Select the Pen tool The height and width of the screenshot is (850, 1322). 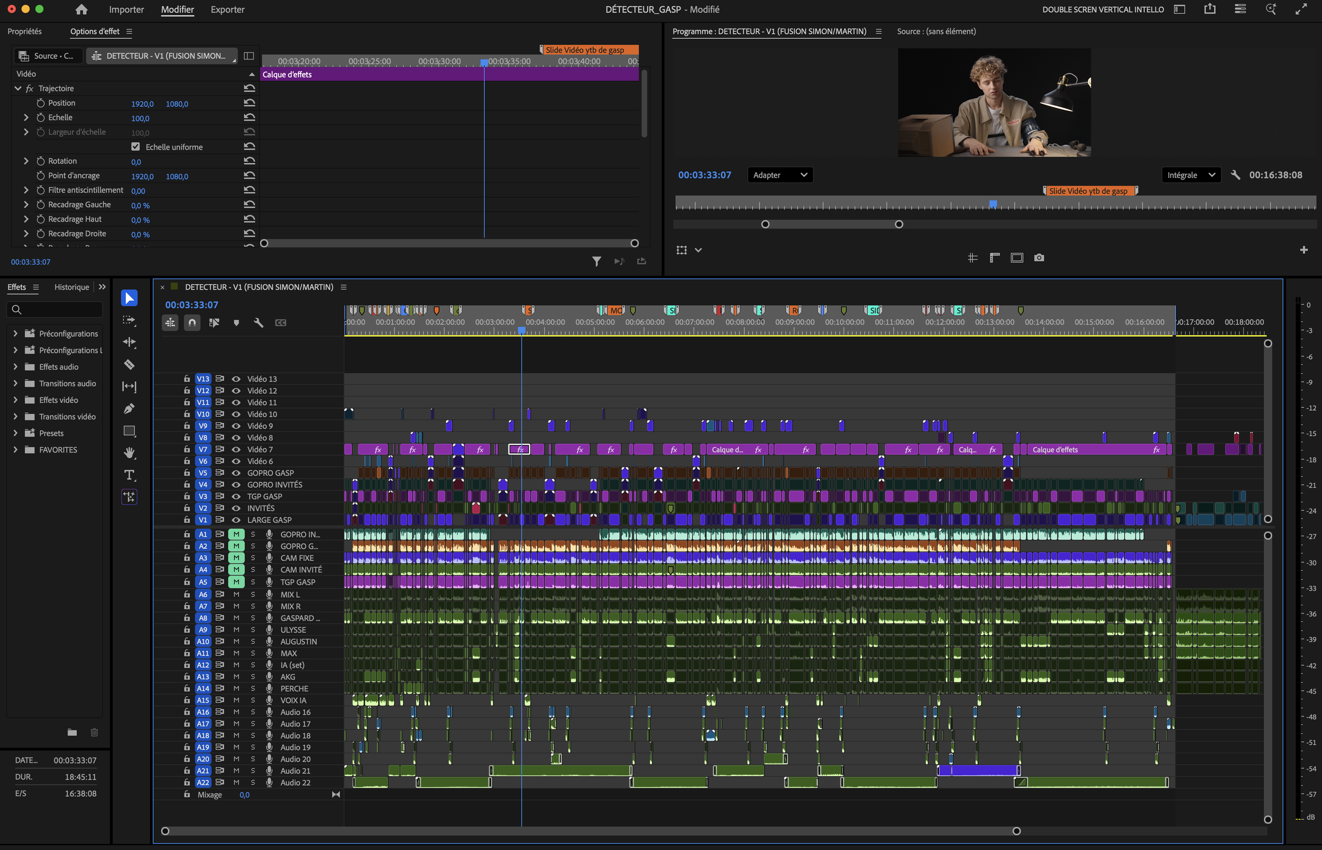129,409
